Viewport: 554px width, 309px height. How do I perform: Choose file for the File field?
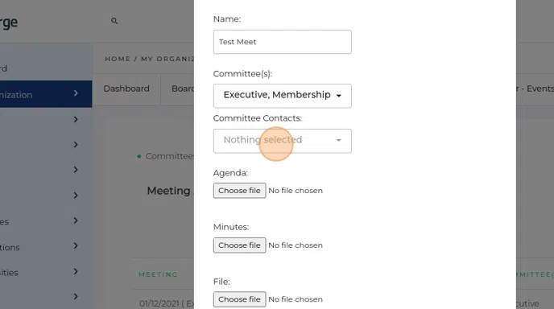[x=239, y=299]
